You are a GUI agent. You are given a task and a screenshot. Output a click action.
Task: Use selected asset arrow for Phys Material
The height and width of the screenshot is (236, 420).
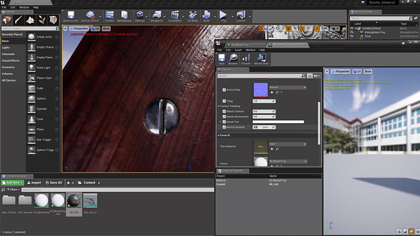[x=272, y=149]
